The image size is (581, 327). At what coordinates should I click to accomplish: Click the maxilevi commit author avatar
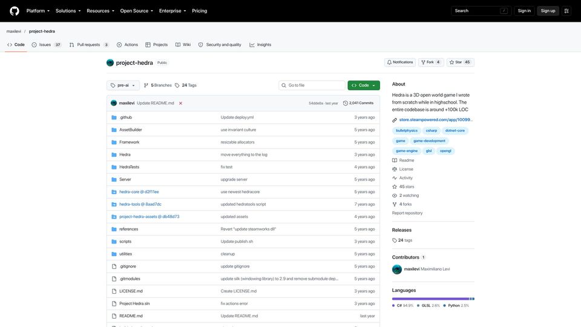click(x=114, y=103)
